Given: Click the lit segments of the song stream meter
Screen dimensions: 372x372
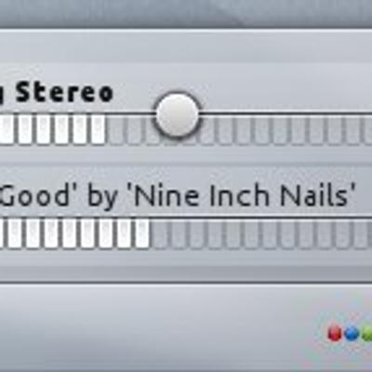Looking at the screenshot, I should click(x=74, y=233).
